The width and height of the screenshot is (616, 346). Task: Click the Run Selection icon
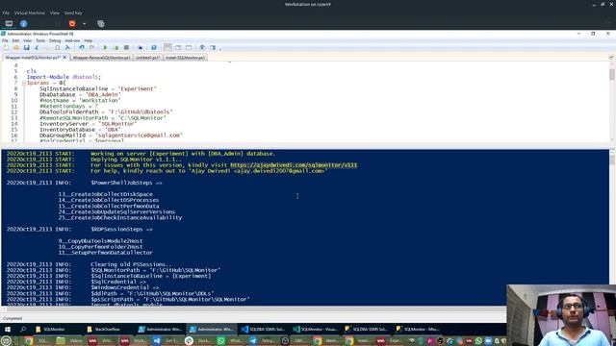(115, 47)
